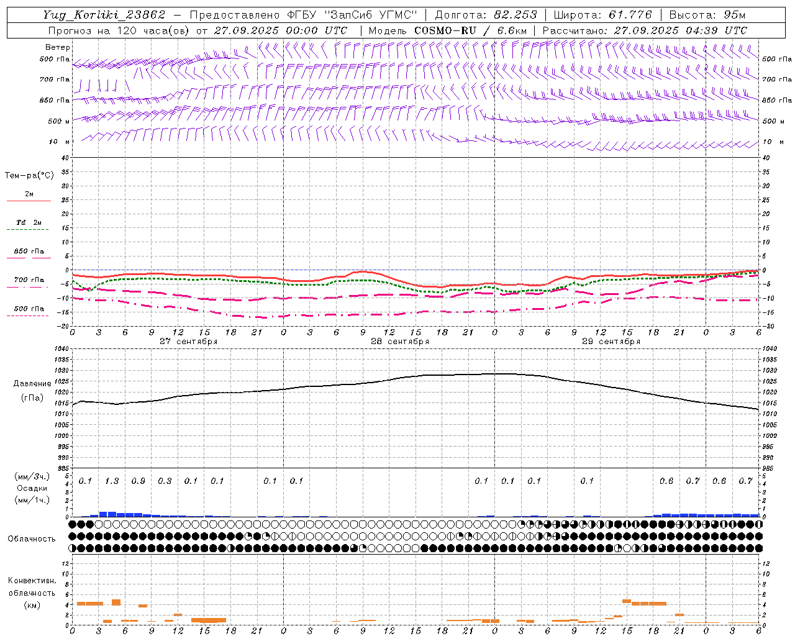Click the 700 гПа temperature legend entry

(x=29, y=280)
